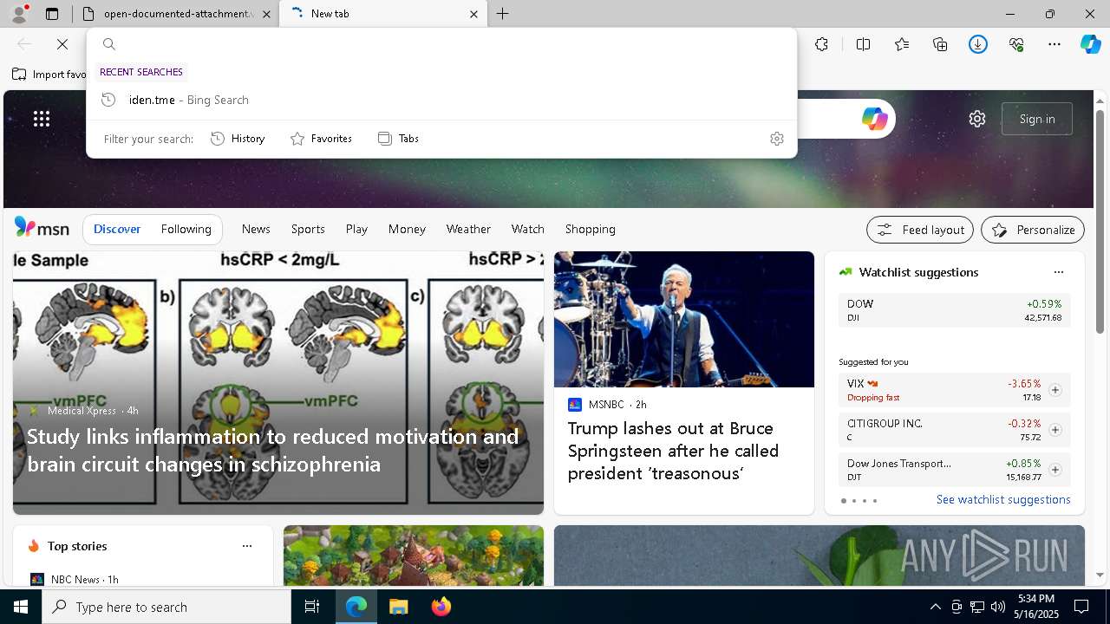
Task: Open File Explorer from taskbar
Action: pos(398,607)
